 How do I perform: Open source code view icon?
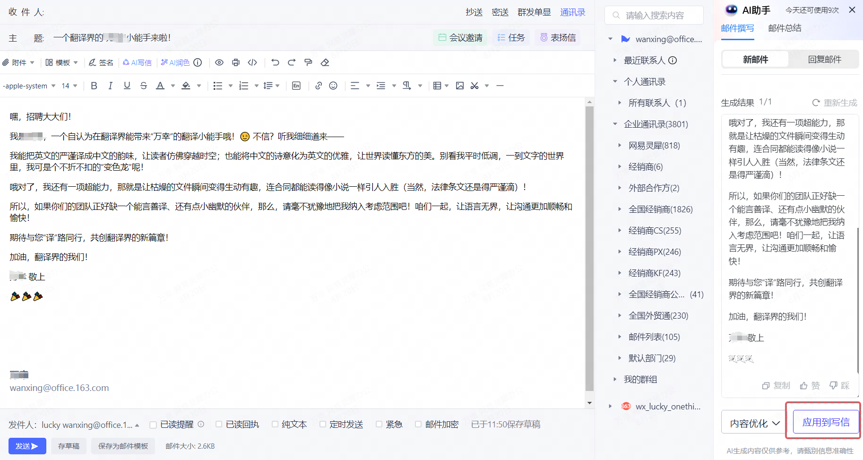(252, 62)
